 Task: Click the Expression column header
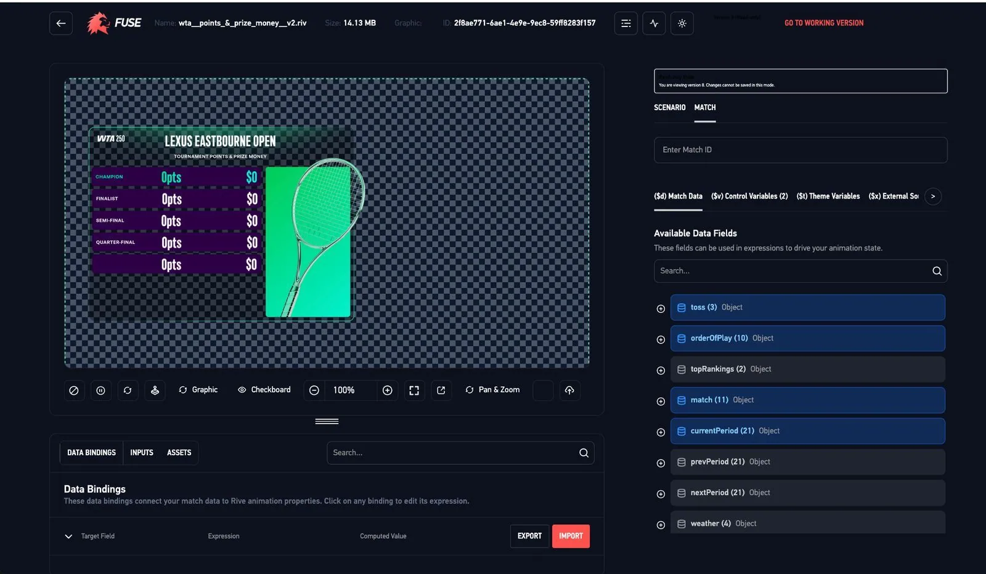click(x=224, y=536)
